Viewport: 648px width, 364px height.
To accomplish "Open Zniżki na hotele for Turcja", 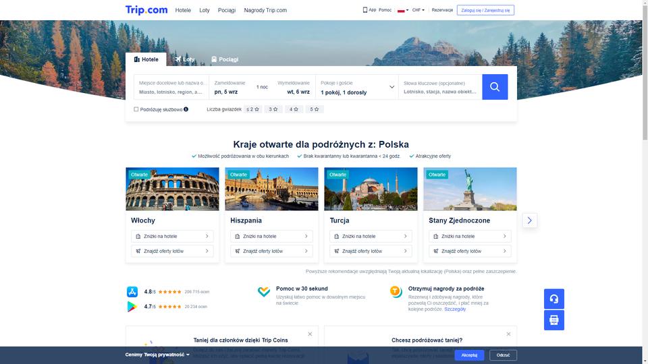I will pos(371,237).
